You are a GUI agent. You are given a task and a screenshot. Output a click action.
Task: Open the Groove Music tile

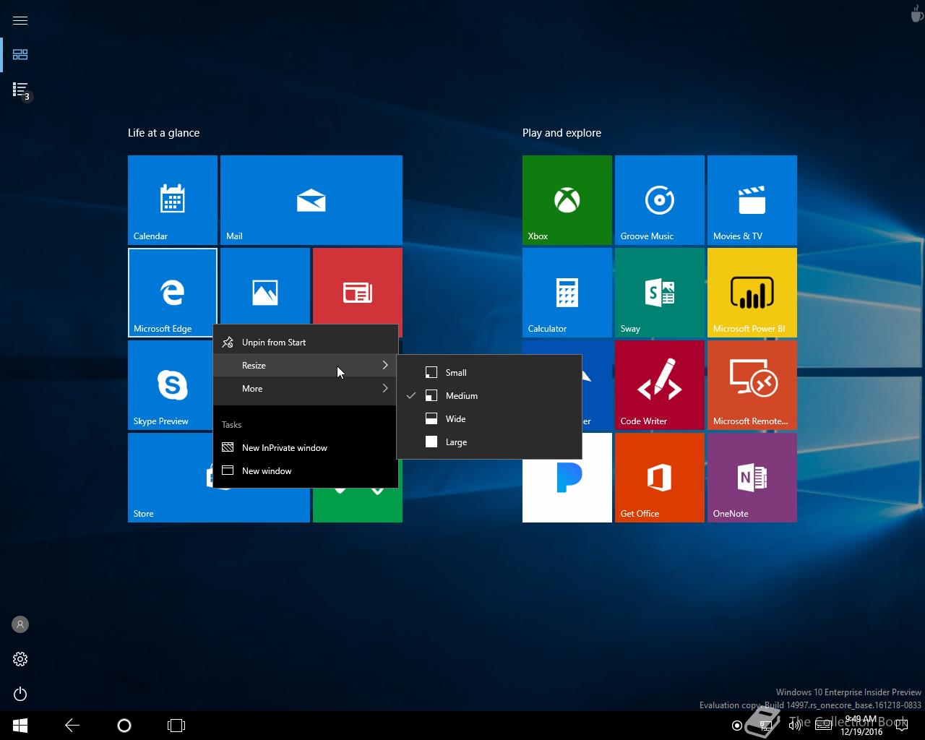coord(660,200)
